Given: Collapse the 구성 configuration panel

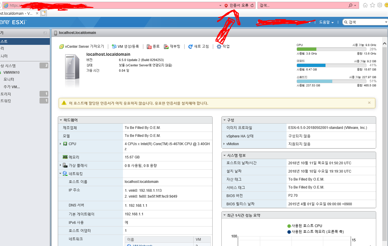Looking at the screenshot, I should click(x=225, y=120).
